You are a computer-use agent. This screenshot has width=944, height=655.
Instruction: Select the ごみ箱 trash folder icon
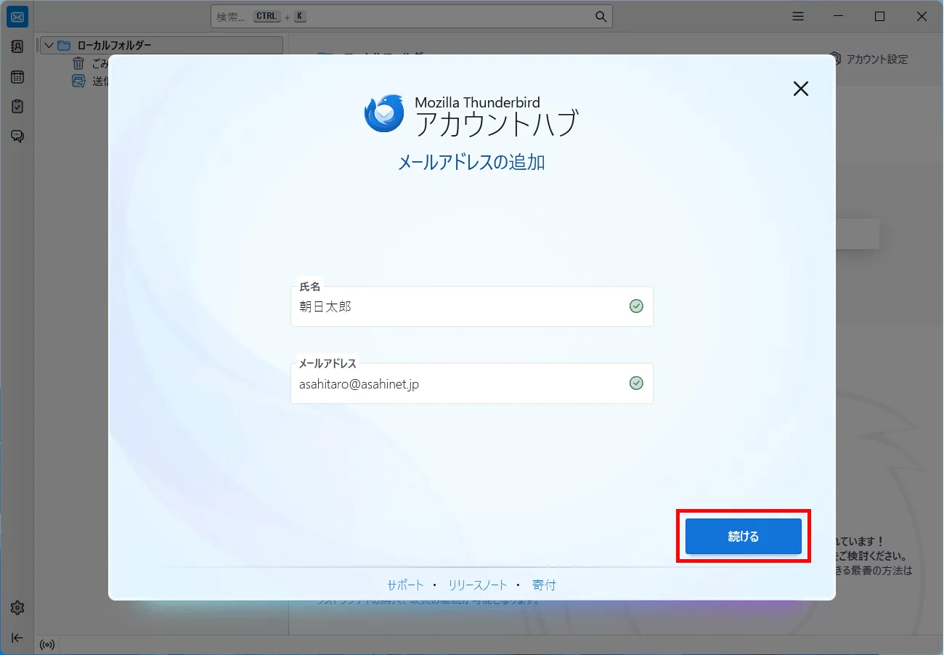(x=78, y=63)
